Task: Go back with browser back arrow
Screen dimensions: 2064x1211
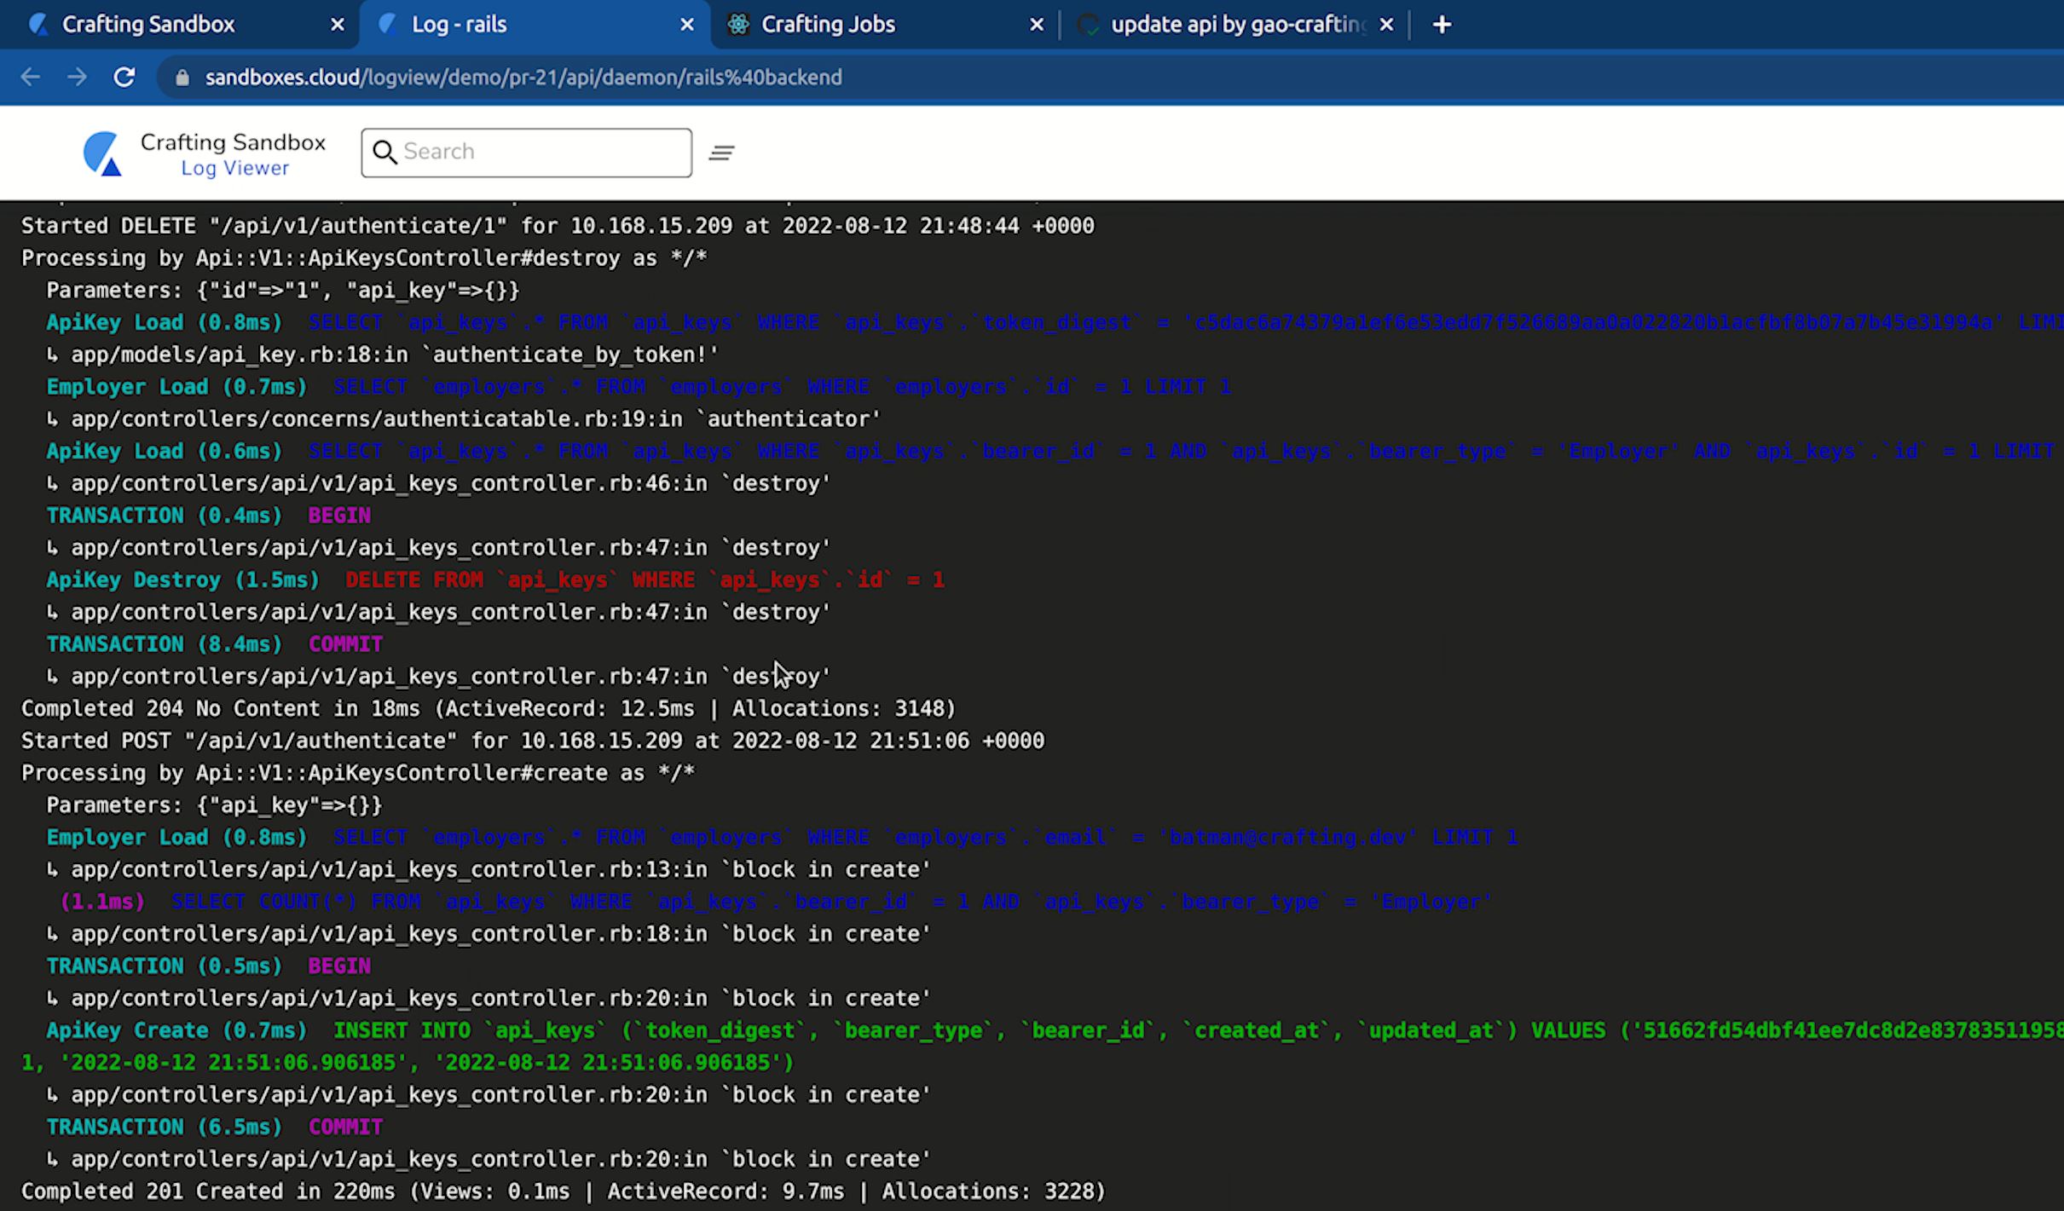Action: (x=31, y=78)
